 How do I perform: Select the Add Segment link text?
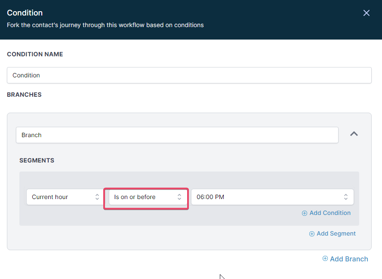[x=336, y=233]
